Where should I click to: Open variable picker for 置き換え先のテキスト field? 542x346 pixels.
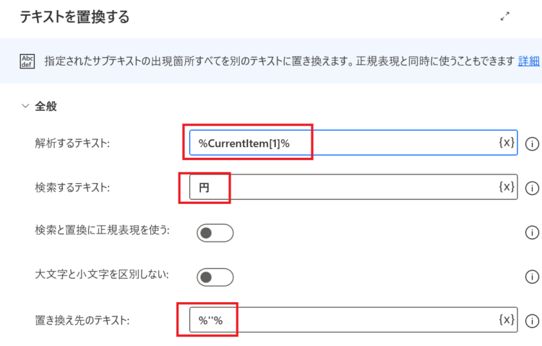click(507, 320)
